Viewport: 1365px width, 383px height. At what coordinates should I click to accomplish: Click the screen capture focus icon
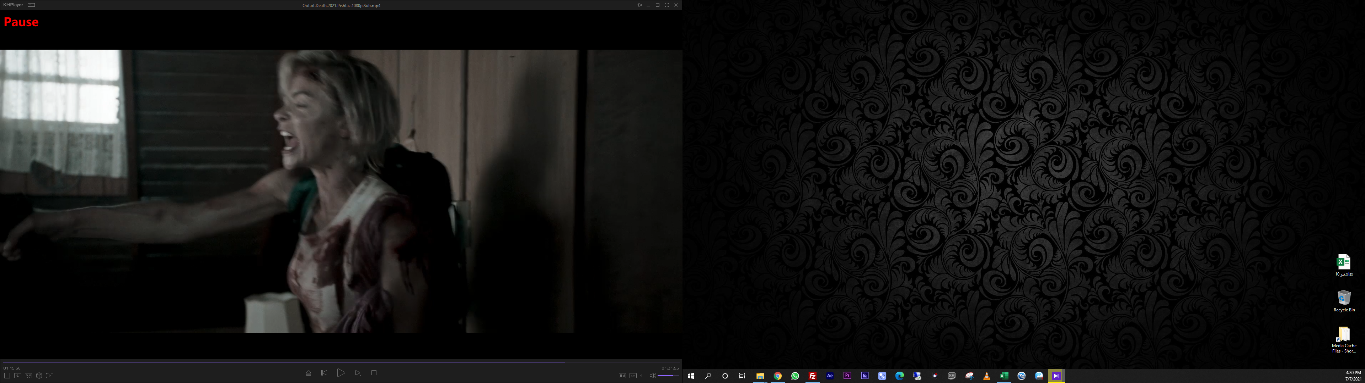(x=50, y=376)
